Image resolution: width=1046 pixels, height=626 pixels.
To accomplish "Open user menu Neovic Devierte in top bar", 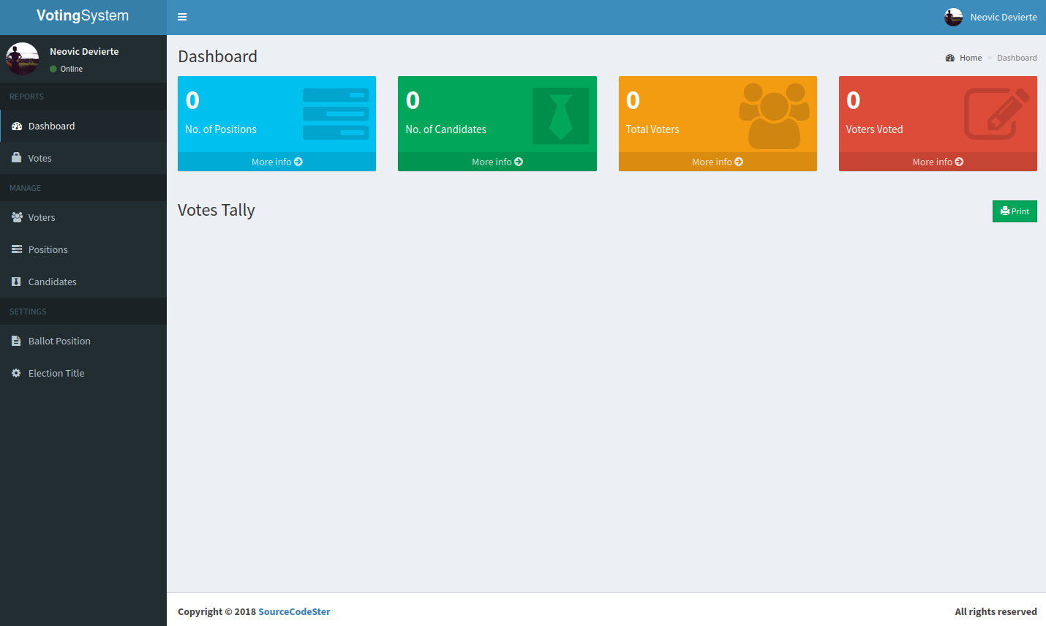I will 990,17.
